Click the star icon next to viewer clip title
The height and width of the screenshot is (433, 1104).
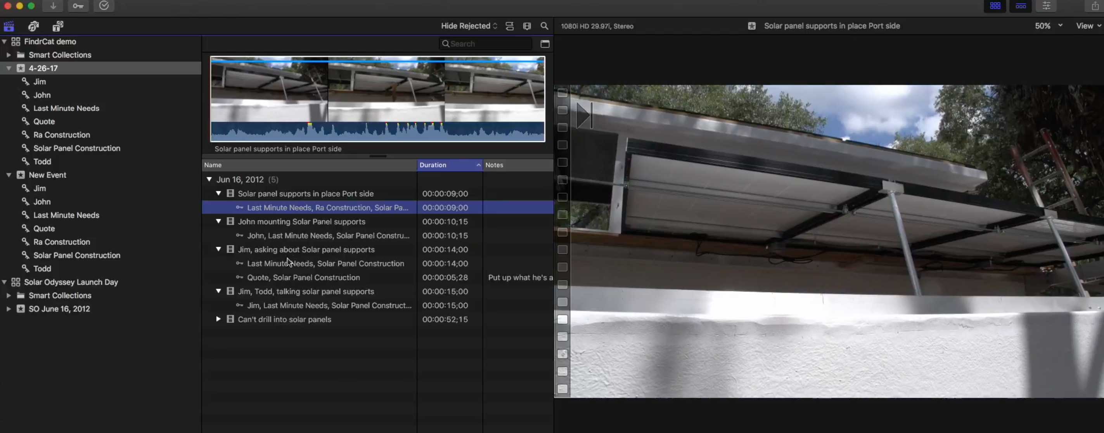click(x=752, y=26)
